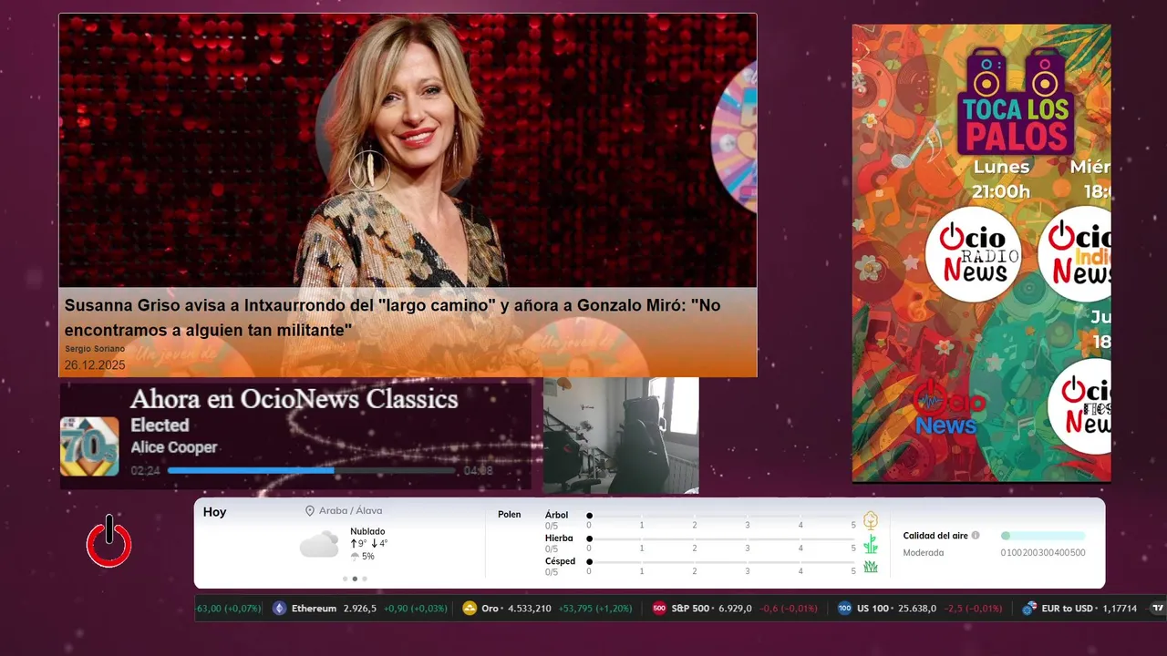Click the tree pollen icon
Viewport: 1167px width, 656px height.
871,520
